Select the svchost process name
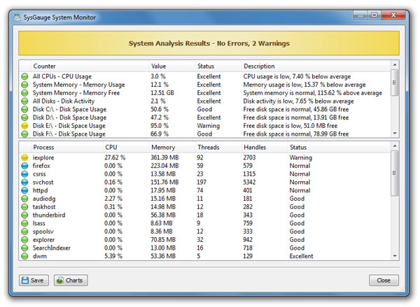 (x=43, y=183)
